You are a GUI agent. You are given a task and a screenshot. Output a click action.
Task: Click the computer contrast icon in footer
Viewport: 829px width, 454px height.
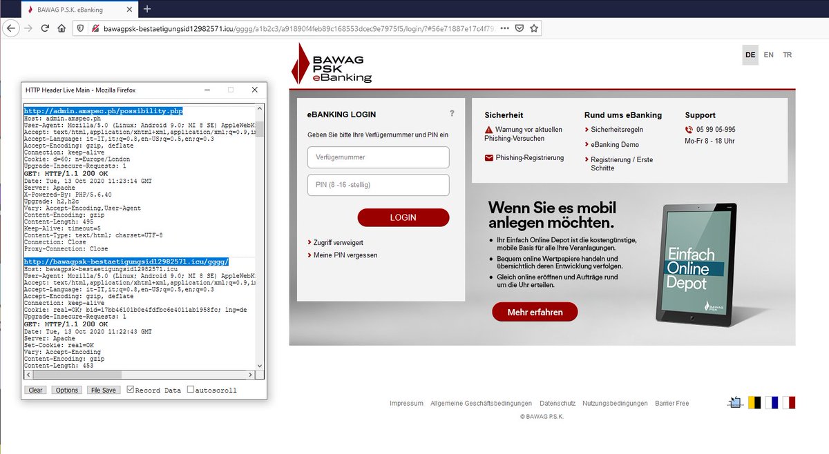[x=736, y=402]
